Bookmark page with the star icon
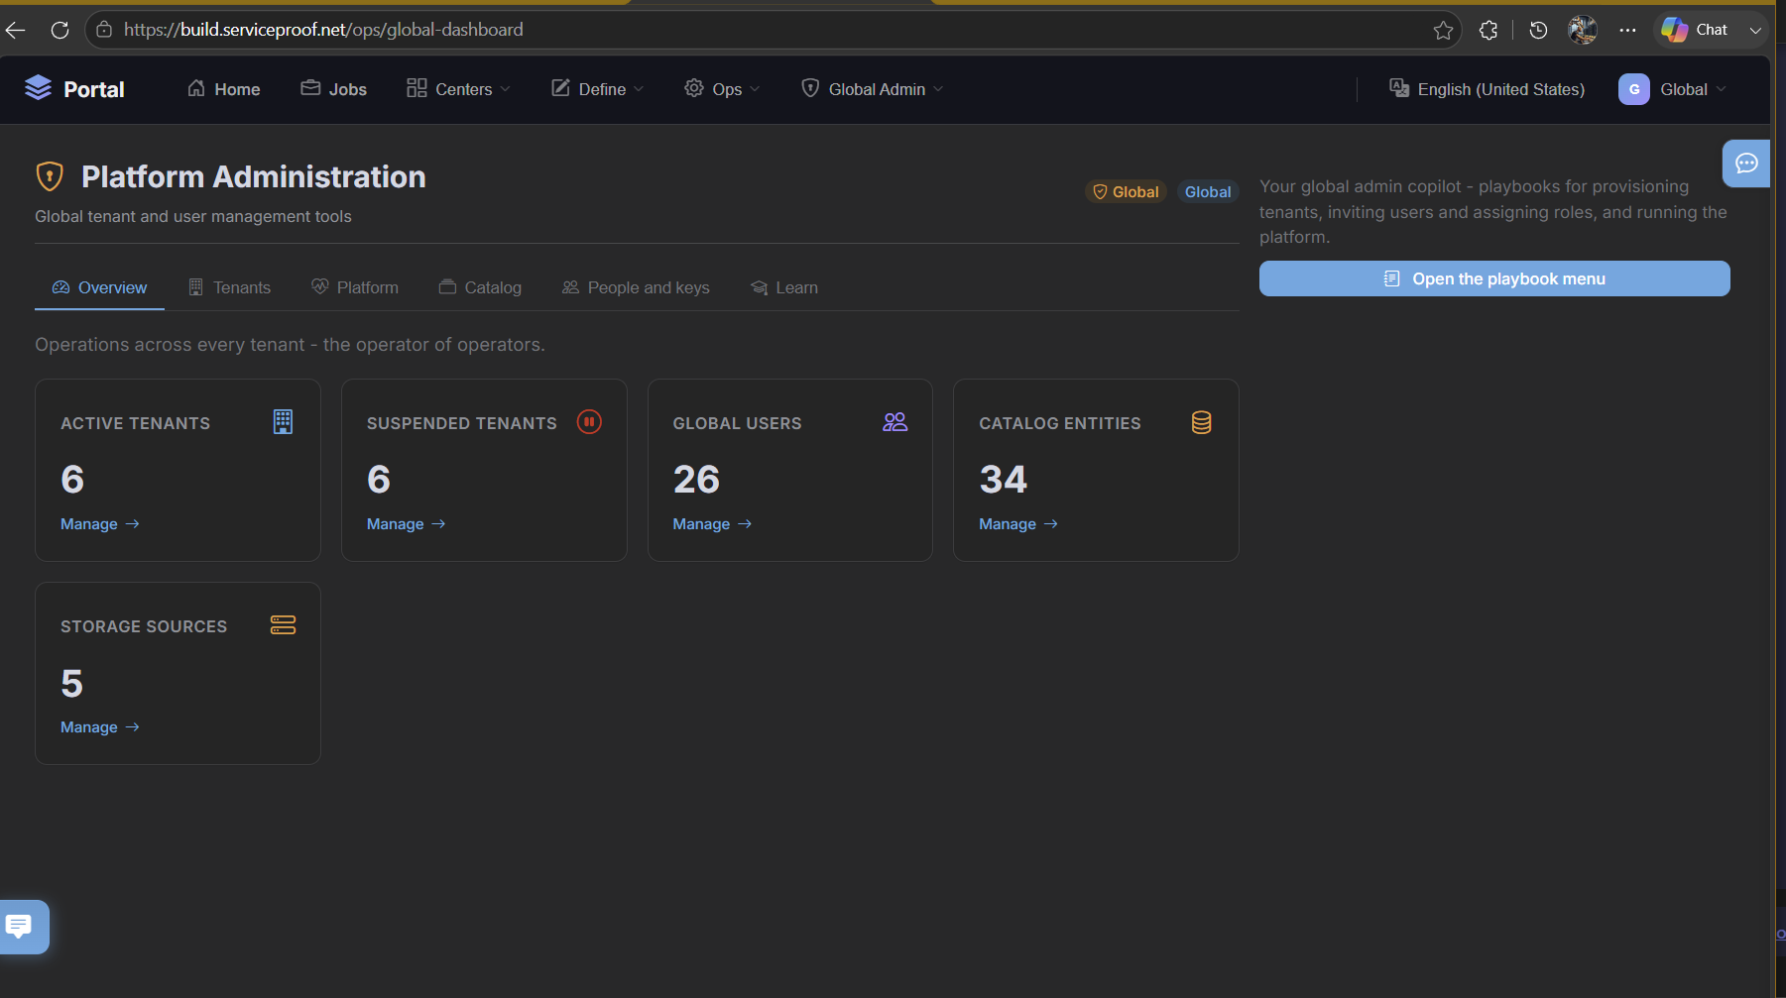The width and height of the screenshot is (1786, 998). [x=1443, y=30]
